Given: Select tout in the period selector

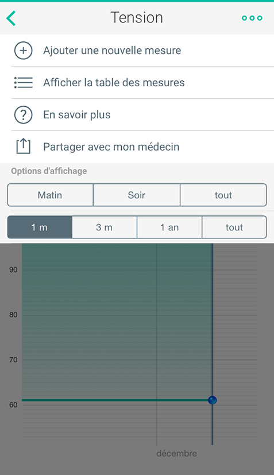Looking at the screenshot, I should [x=234, y=227].
